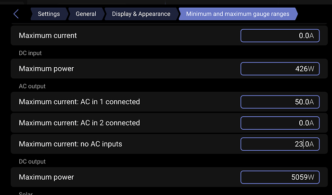332x195 pixels.
Task: Click the 'DC input' section header
Action: click(31, 53)
